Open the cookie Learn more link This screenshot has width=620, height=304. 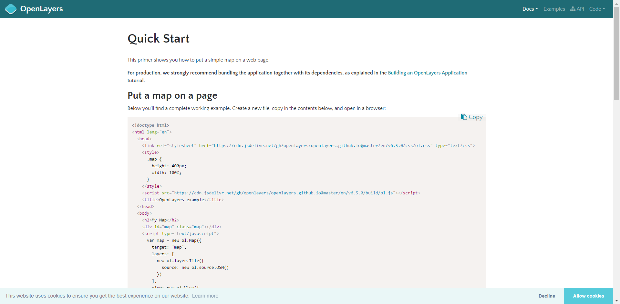(205, 296)
